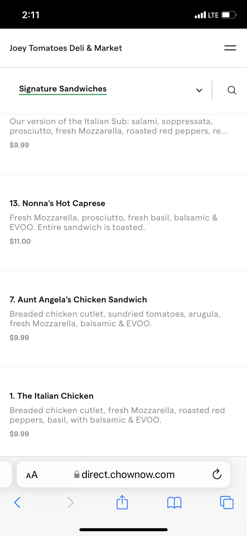The width and height of the screenshot is (247, 536).
Task: Show open Safari tabs
Action: [x=227, y=502]
